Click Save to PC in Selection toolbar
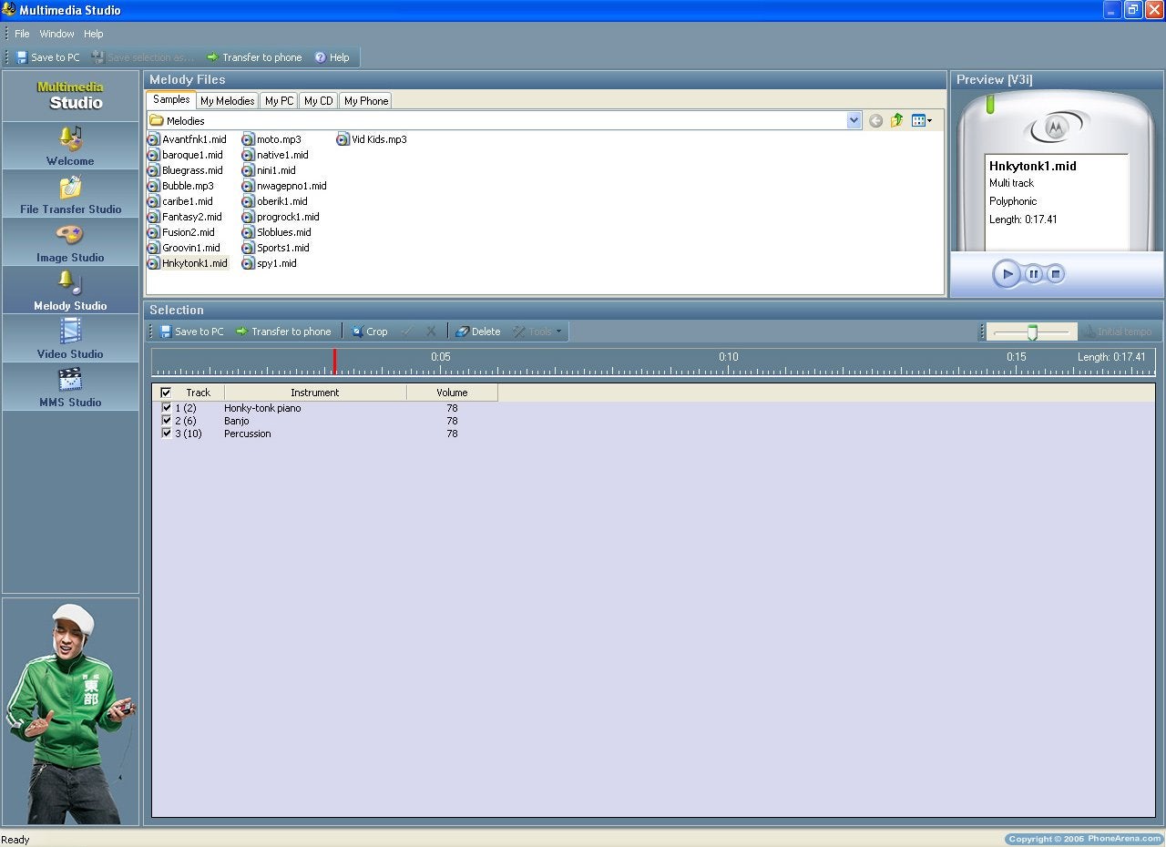 pos(191,332)
